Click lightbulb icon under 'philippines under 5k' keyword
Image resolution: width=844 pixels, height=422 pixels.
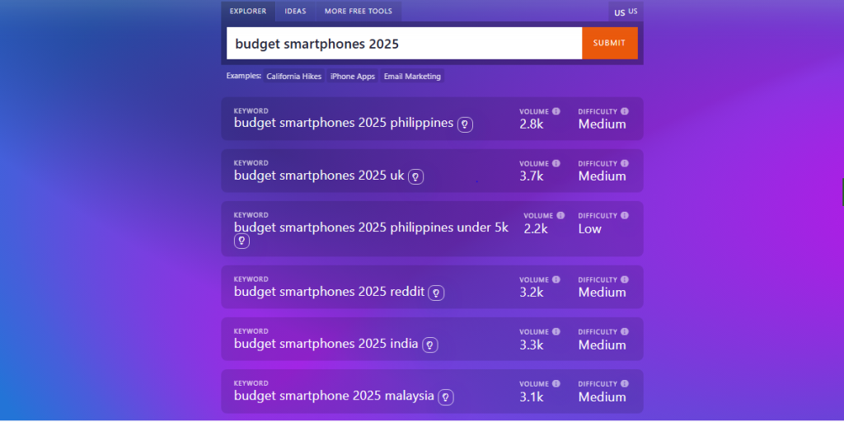coord(241,241)
